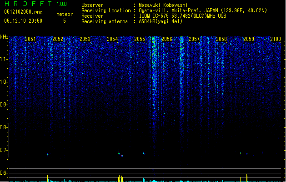Click the 2053 time marker
This screenshot has height=182, width=286.
(85, 39)
